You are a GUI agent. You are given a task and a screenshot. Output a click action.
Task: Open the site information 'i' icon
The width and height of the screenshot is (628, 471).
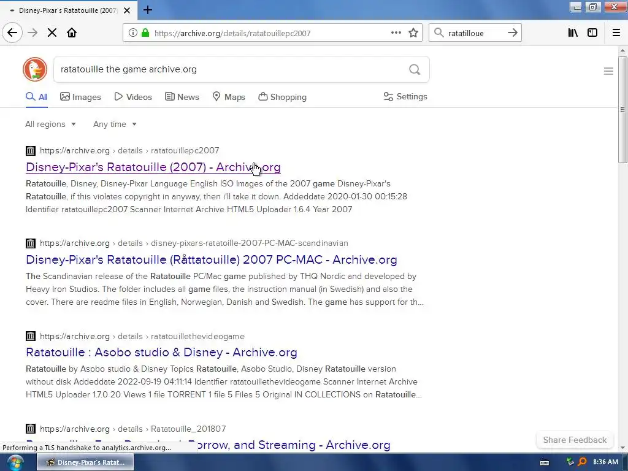coord(133,33)
